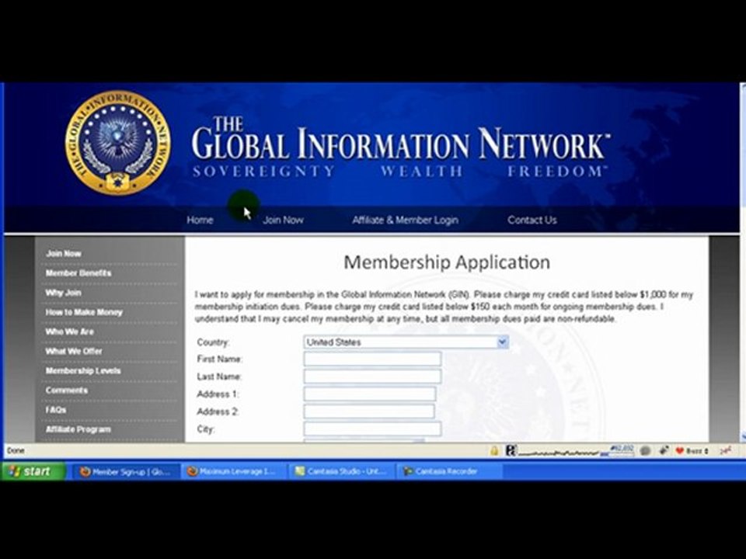Click the 'Done' status bar text
Screen dimensions: 746x559
point(16,450)
